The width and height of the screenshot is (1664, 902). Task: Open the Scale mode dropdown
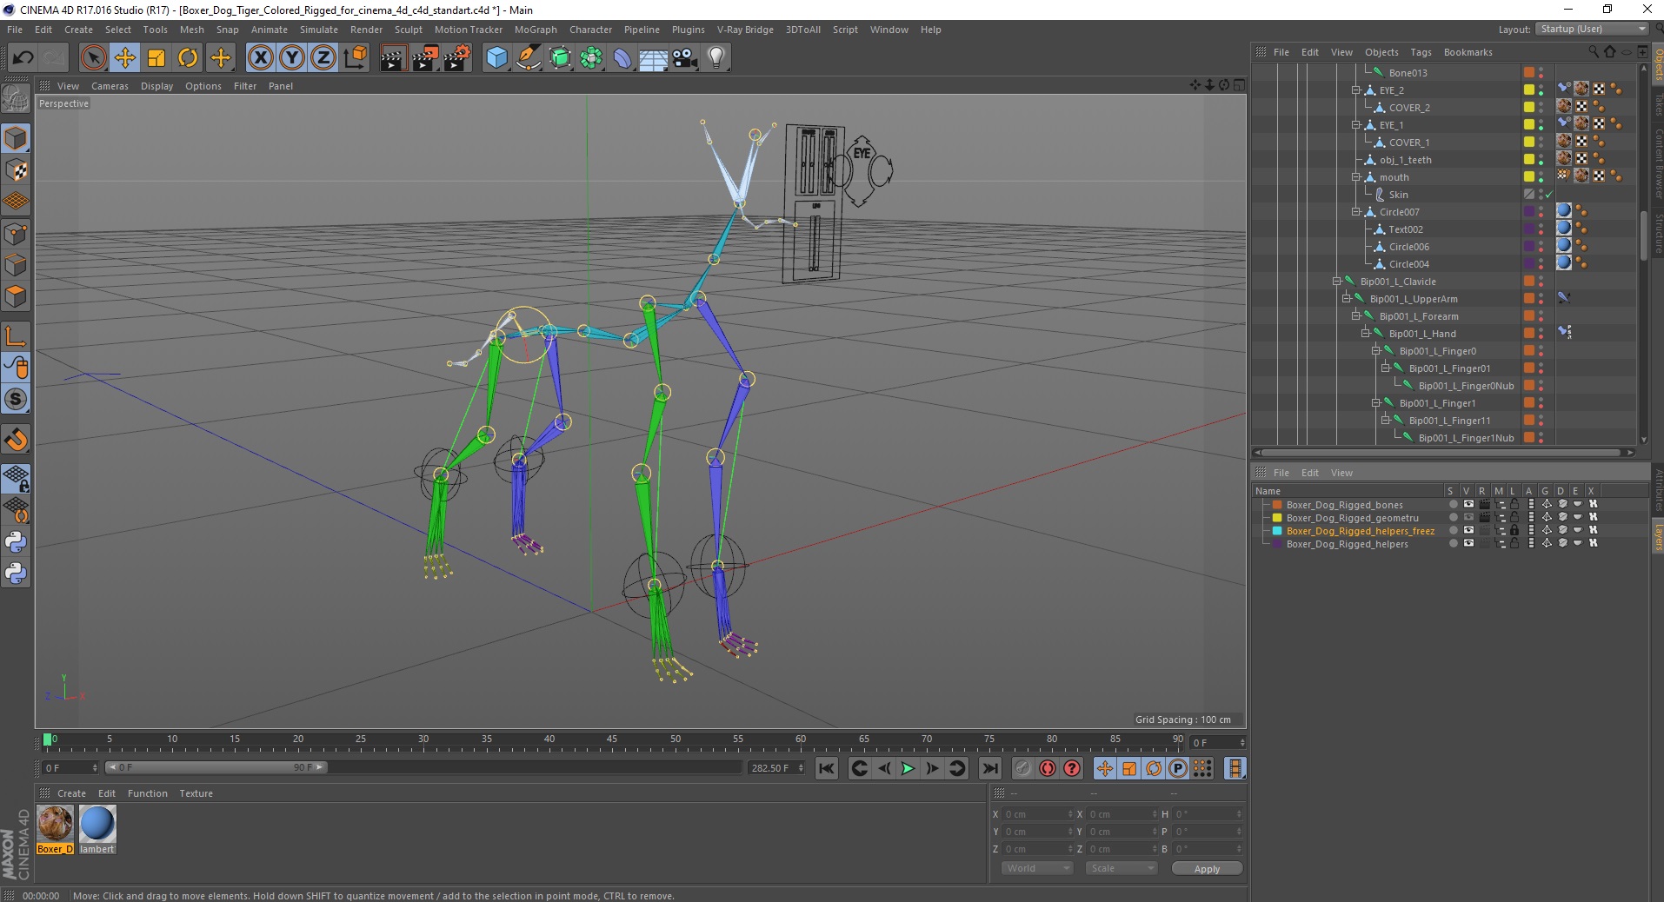click(1122, 868)
